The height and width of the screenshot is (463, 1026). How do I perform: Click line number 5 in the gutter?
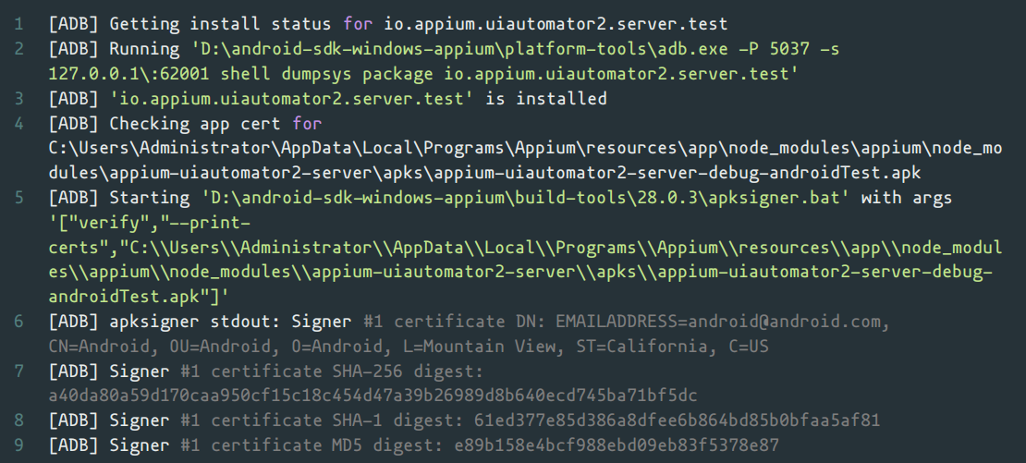(x=19, y=198)
